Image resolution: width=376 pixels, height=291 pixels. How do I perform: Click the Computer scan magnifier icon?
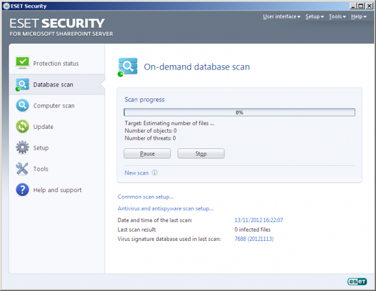23,106
